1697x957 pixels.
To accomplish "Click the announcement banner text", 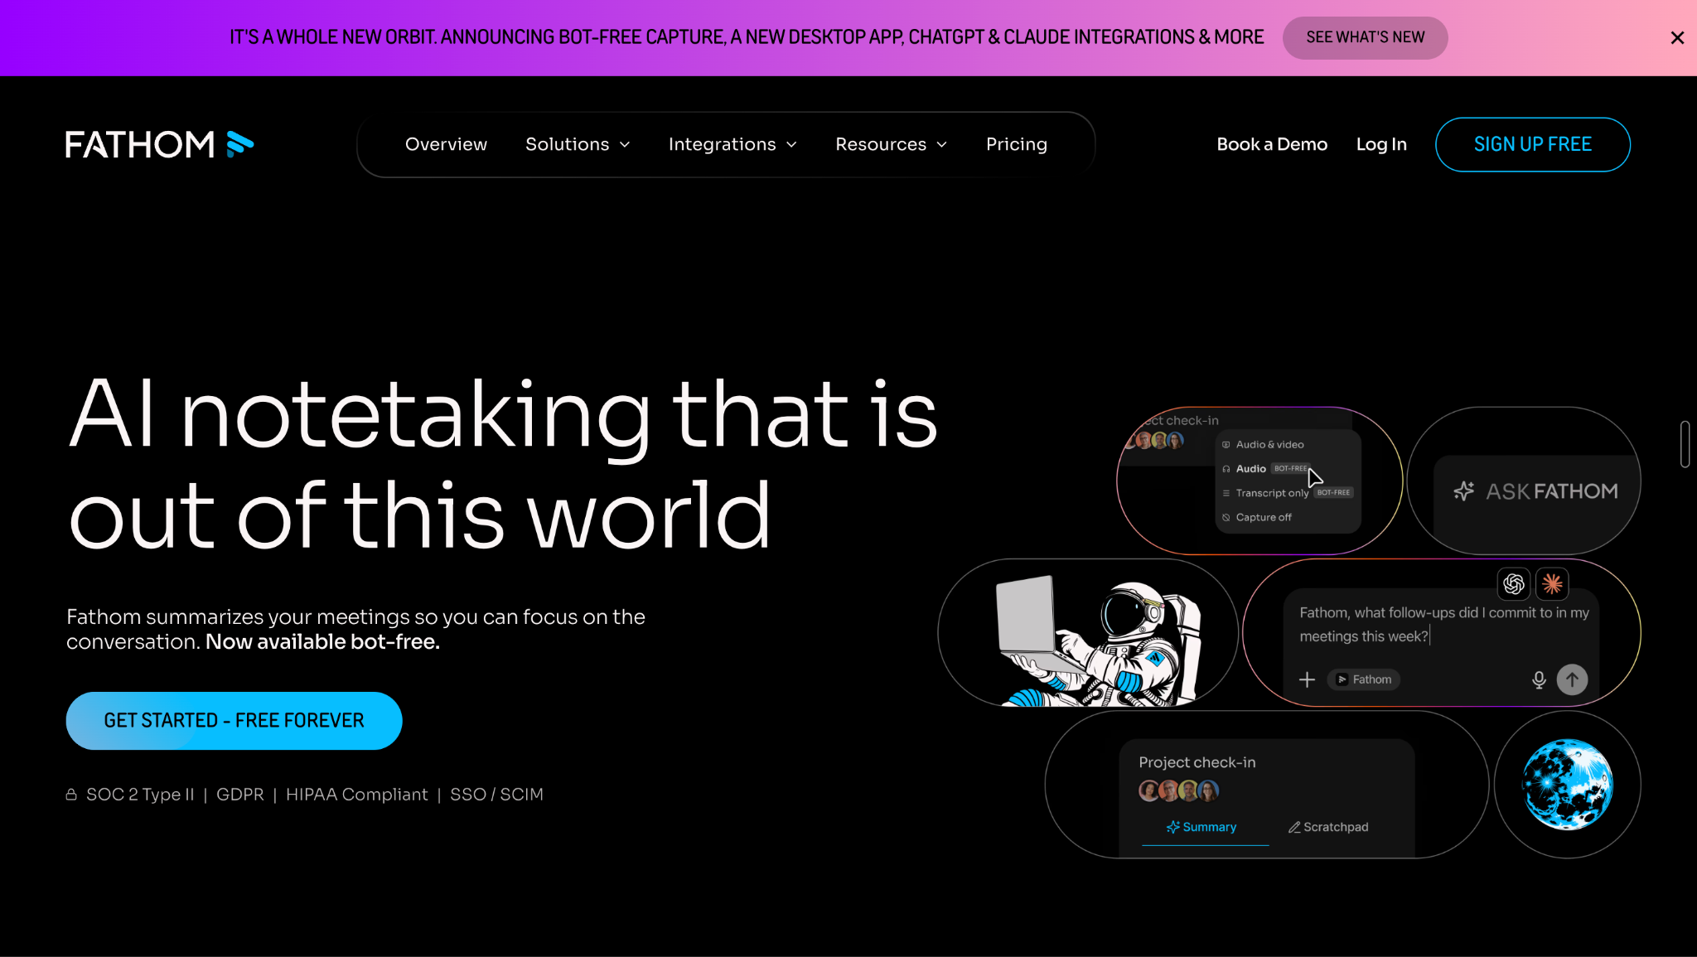I will pos(747,37).
